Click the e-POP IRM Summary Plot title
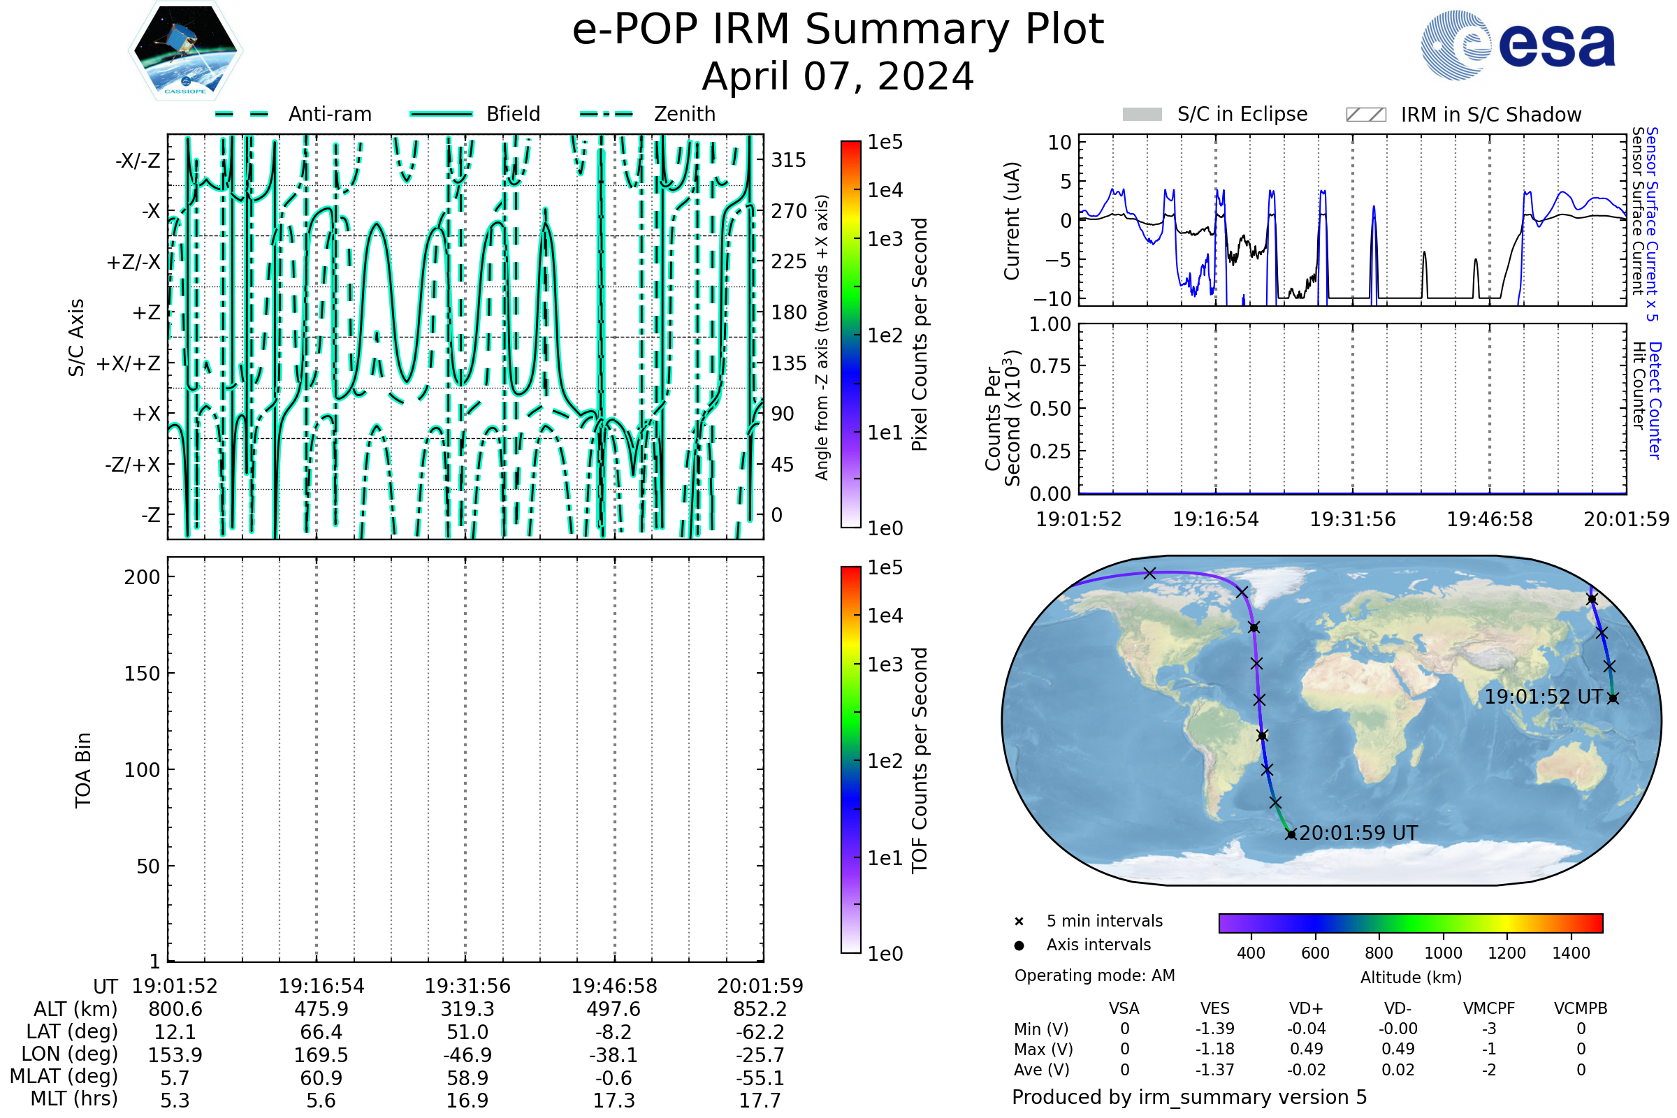Viewport: 1677px width, 1118px height. pos(838,30)
